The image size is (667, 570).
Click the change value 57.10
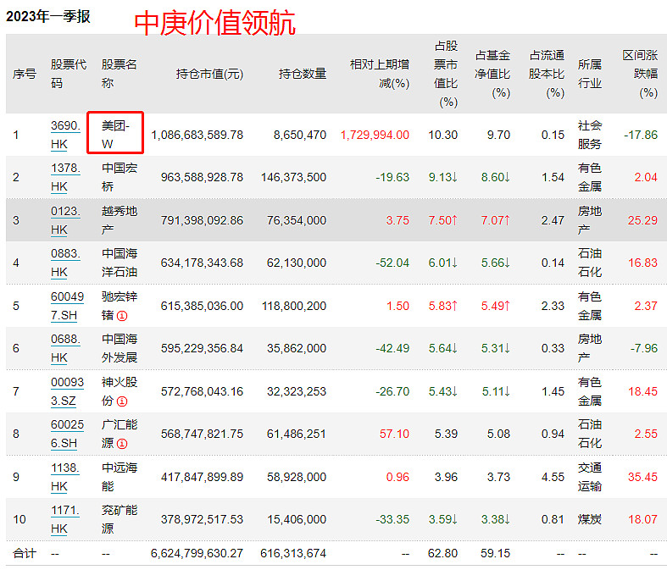(394, 434)
